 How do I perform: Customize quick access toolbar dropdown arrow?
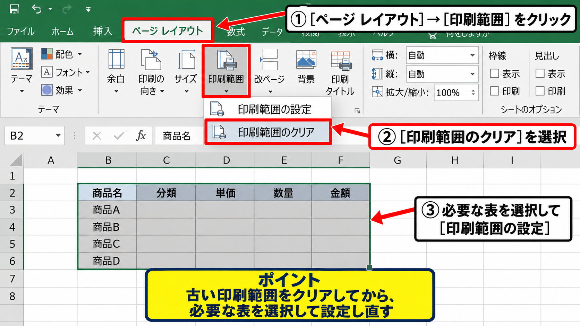click(88, 9)
